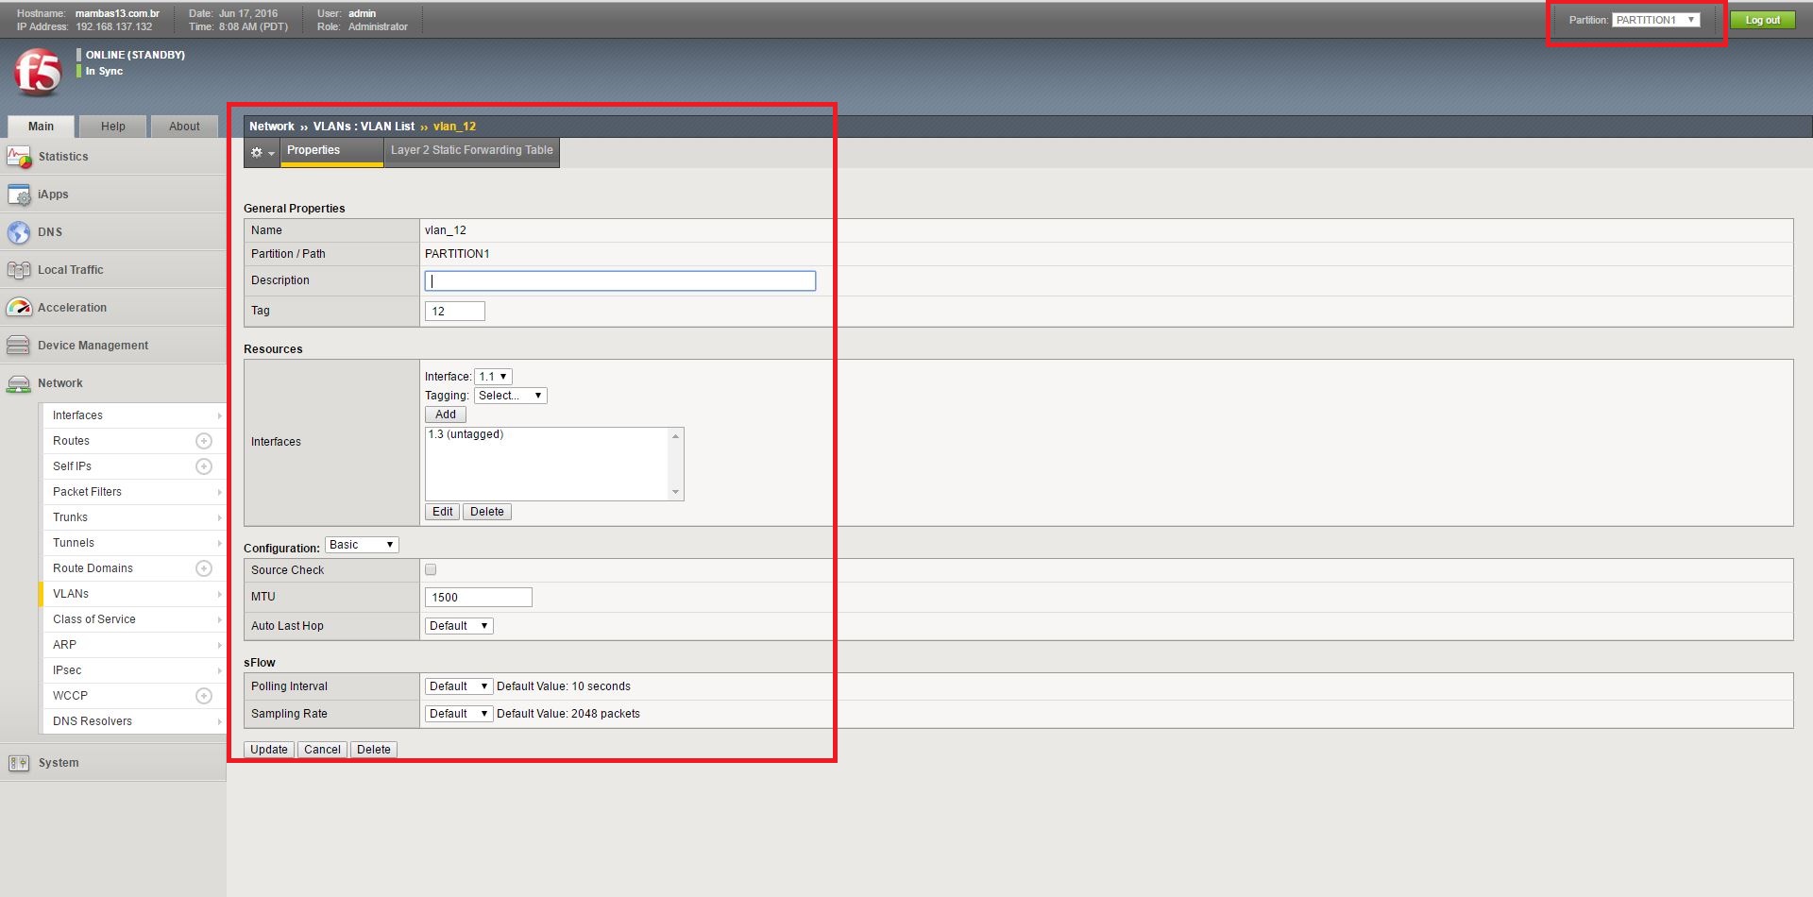The height and width of the screenshot is (897, 1813).
Task: Click the plus icon next to Self IPs
Action: tap(203, 466)
